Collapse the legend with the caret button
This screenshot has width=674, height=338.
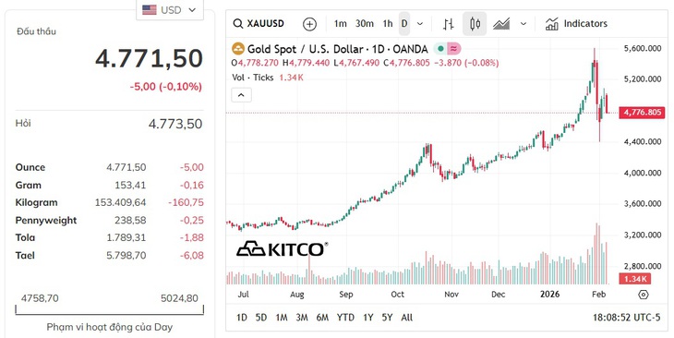coord(241,95)
